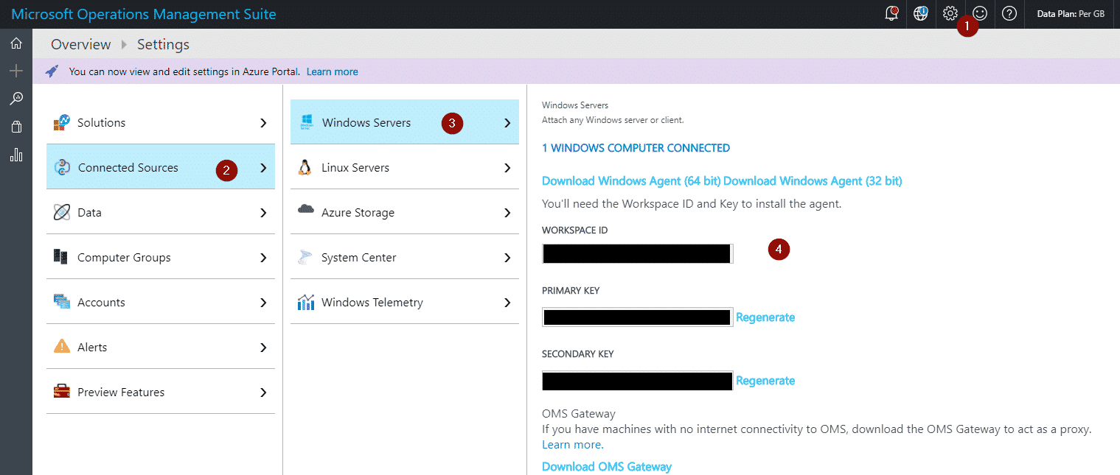Click Overview in the breadcrumb
Screen dimensions: 1120x475
pos(81,44)
